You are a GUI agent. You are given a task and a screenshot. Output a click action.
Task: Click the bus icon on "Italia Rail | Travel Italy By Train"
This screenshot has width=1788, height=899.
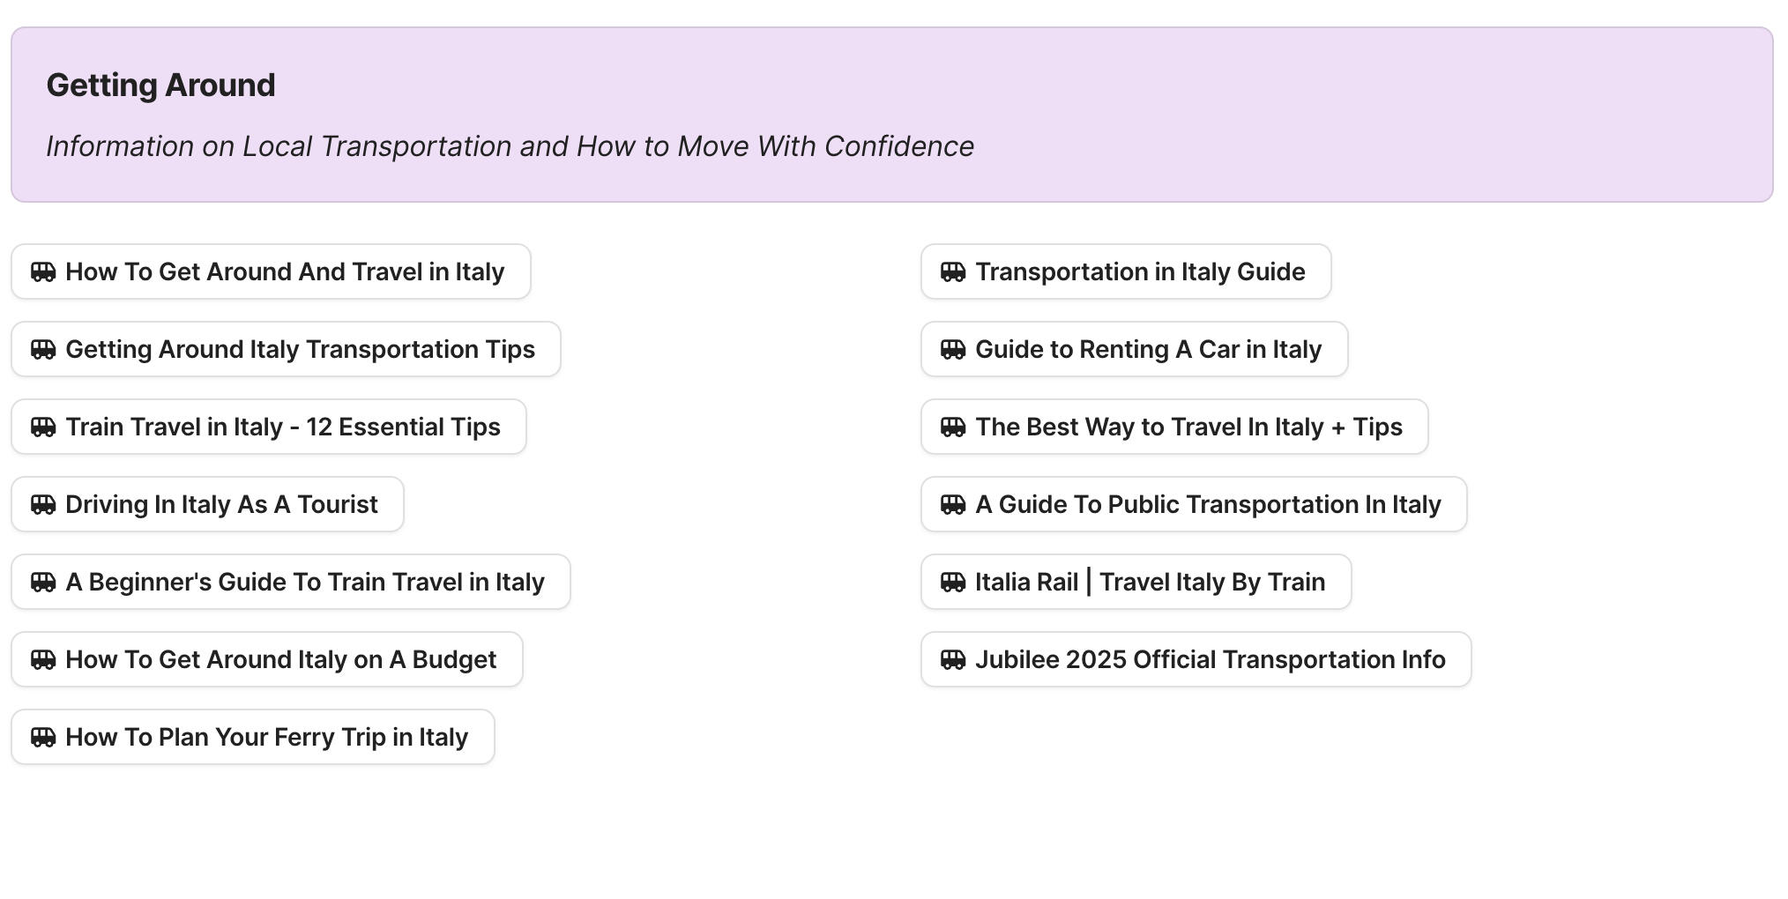(952, 582)
